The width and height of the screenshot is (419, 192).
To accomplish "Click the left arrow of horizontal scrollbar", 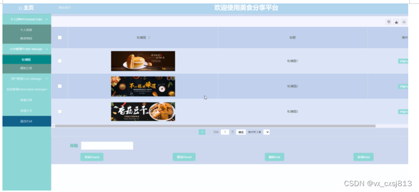I will (53, 126).
